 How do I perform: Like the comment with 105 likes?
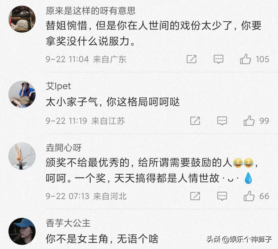[x=246, y=59]
